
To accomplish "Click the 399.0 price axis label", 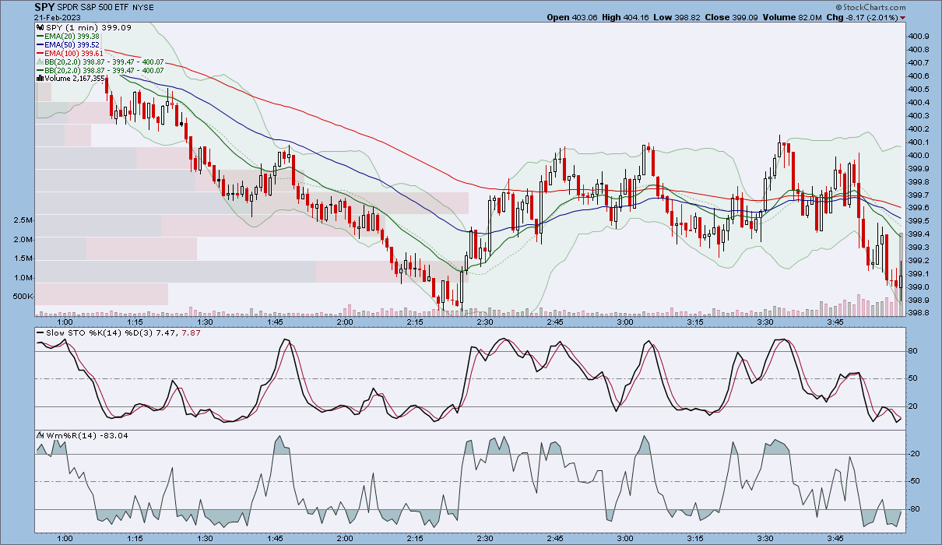I will pos(919,287).
